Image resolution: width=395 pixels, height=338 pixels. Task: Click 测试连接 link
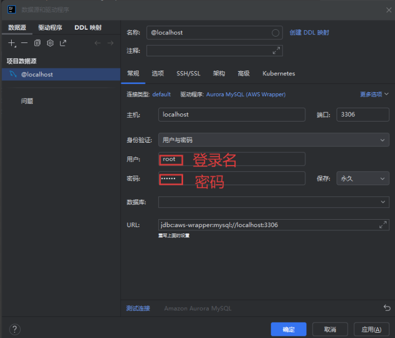coord(138,308)
